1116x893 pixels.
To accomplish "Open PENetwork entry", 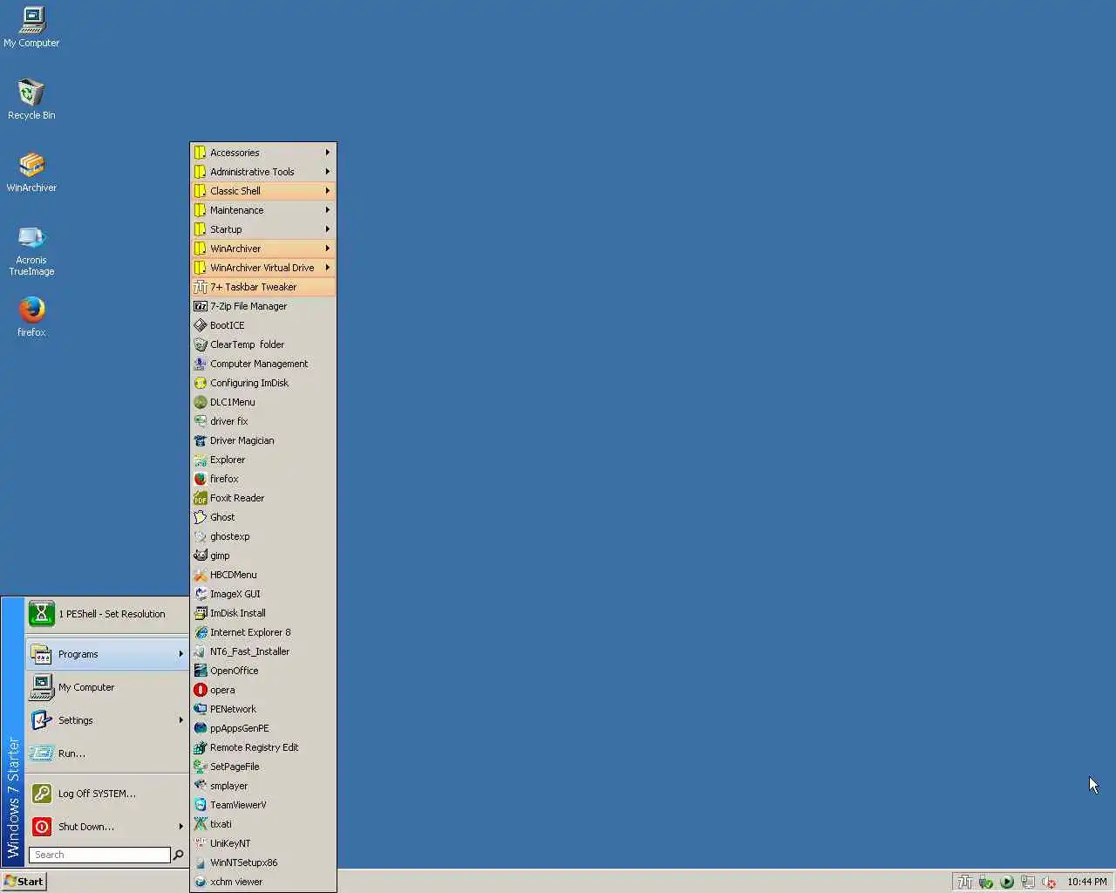I will tap(263, 709).
